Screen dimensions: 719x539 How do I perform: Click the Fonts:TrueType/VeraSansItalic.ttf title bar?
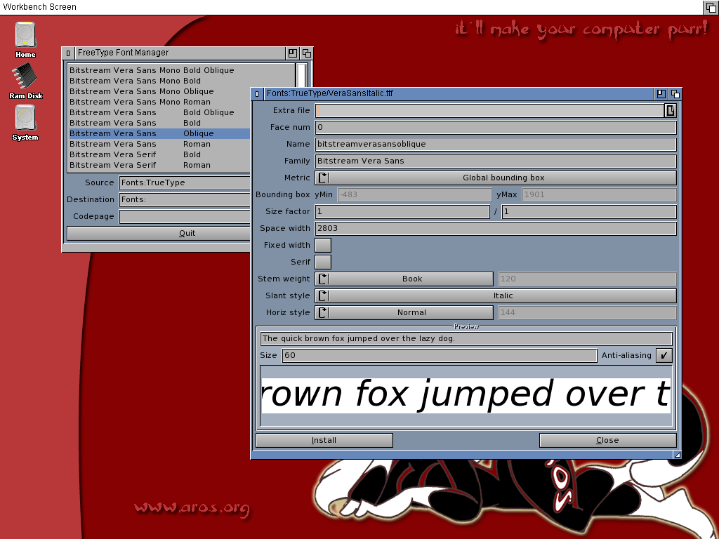coord(459,94)
